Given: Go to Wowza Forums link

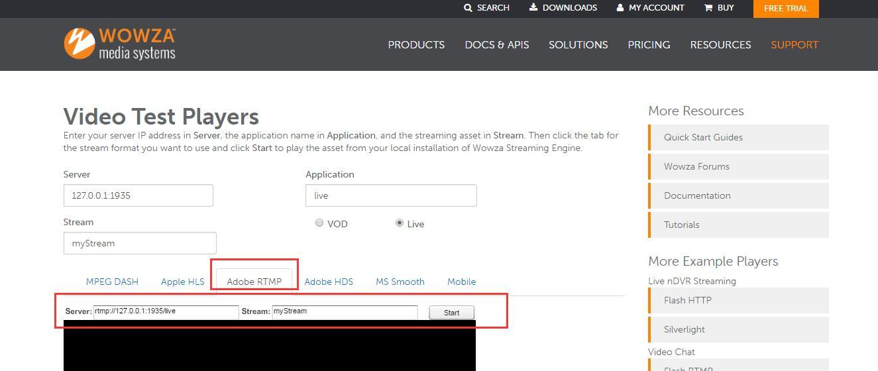Looking at the screenshot, I should pos(696,166).
